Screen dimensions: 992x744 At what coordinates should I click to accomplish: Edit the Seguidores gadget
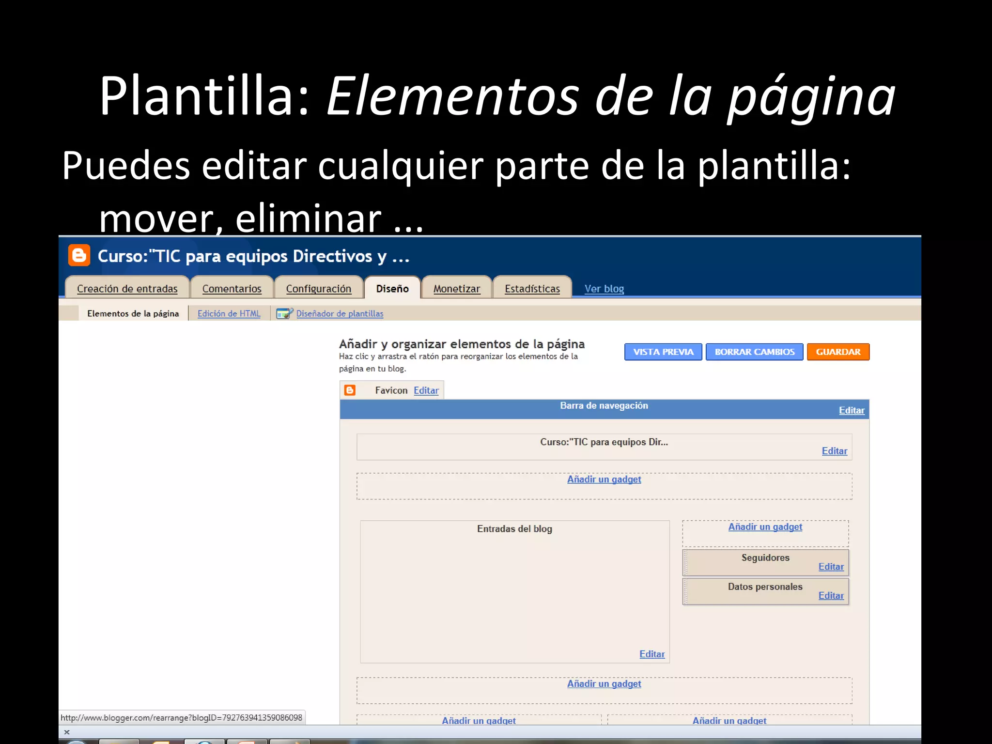(831, 567)
